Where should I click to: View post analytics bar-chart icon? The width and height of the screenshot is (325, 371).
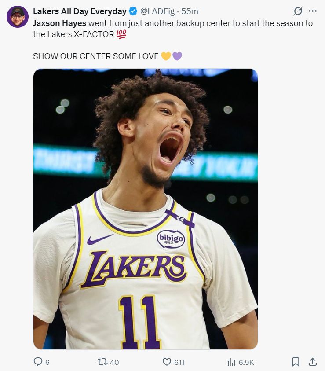click(231, 362)
